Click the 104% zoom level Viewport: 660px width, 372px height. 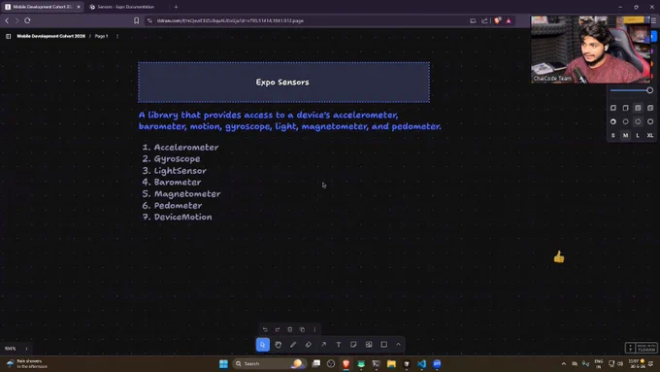[x=10, y=349]
